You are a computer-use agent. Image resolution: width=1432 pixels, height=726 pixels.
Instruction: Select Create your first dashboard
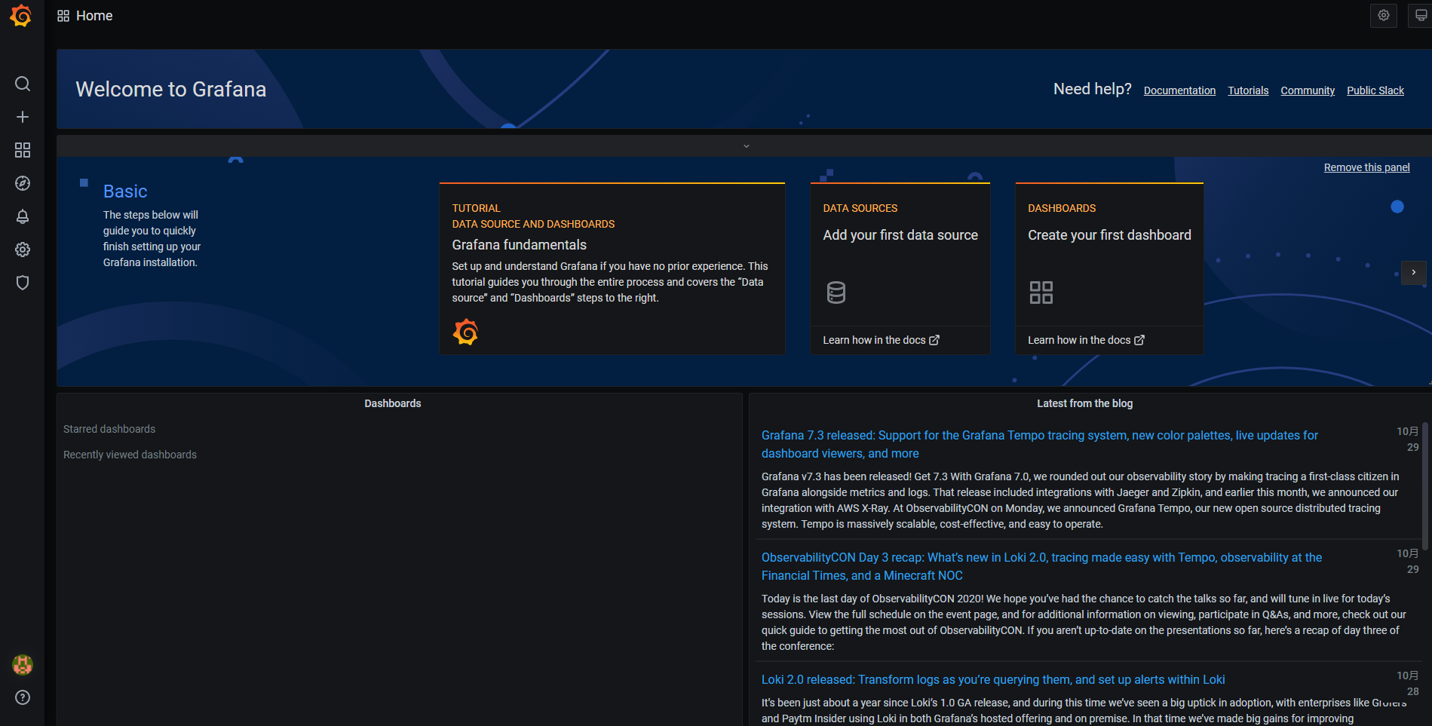(1109, 235)
